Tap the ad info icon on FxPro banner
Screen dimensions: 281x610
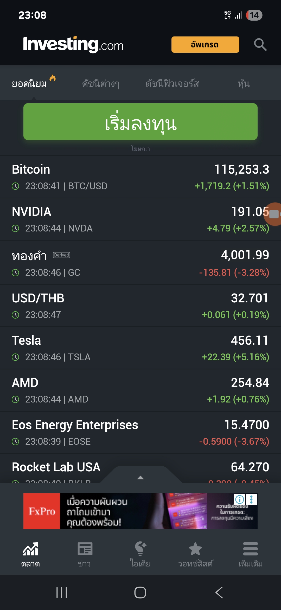pos(239,499)
